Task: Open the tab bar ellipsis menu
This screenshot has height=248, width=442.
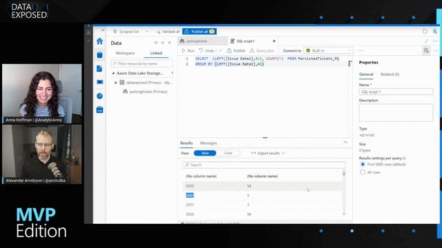Action: pos(435,41)
